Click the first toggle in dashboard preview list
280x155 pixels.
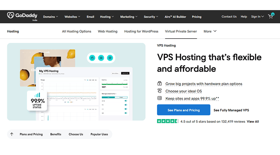click(126, 101)
